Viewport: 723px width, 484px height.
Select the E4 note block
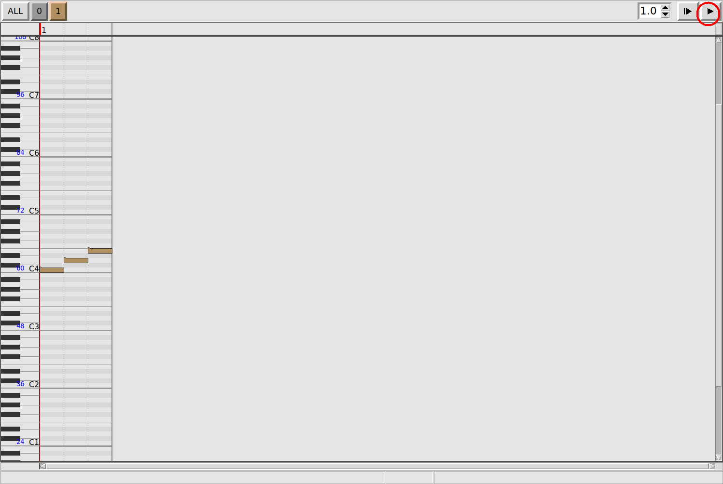[x=100, y=251]
